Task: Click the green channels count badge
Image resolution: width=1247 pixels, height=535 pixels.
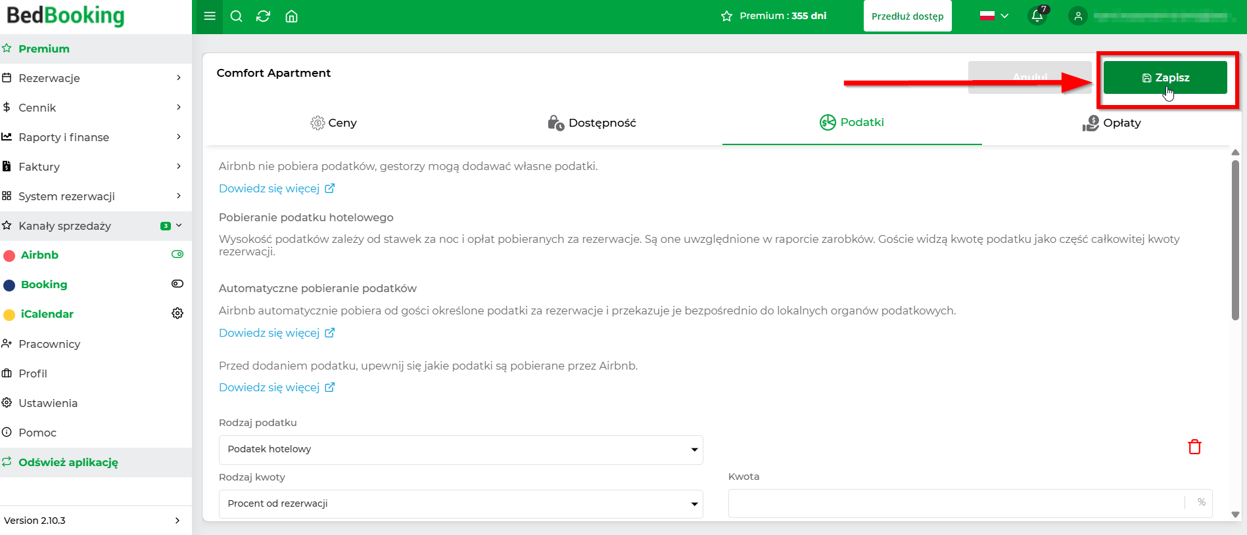Action: [166, 226]
